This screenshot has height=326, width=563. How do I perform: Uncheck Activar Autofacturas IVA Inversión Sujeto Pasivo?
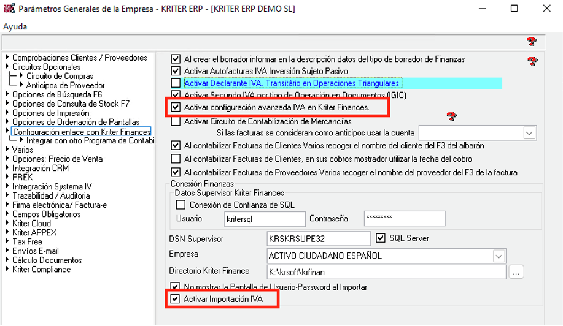(176, 71)
